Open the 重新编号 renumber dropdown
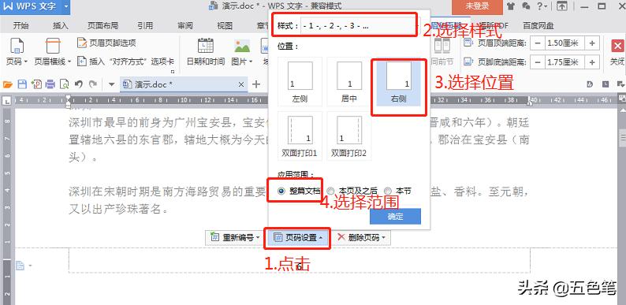The image size is (626, 305). tap(235, 237)
